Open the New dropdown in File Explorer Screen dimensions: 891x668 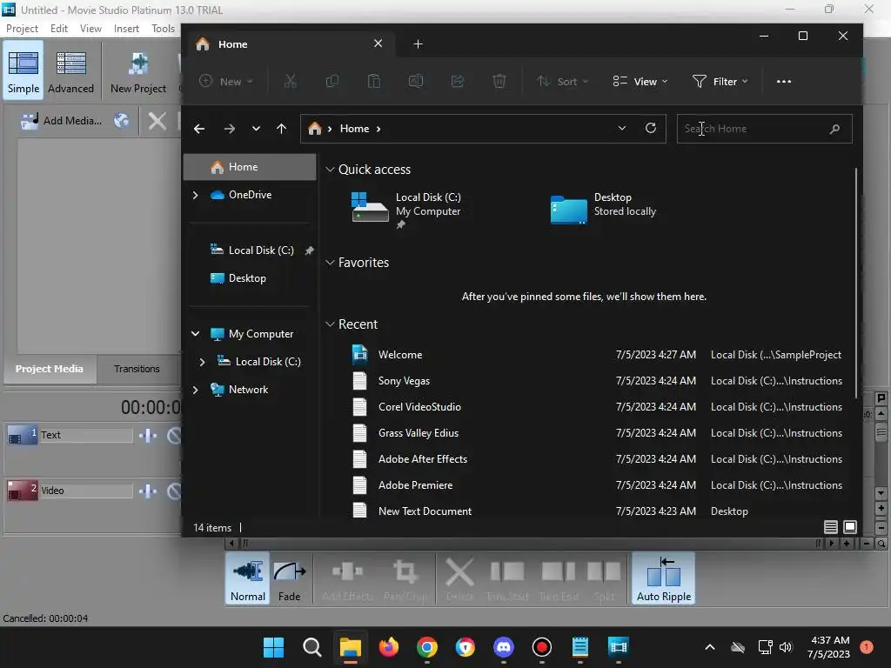225,81
